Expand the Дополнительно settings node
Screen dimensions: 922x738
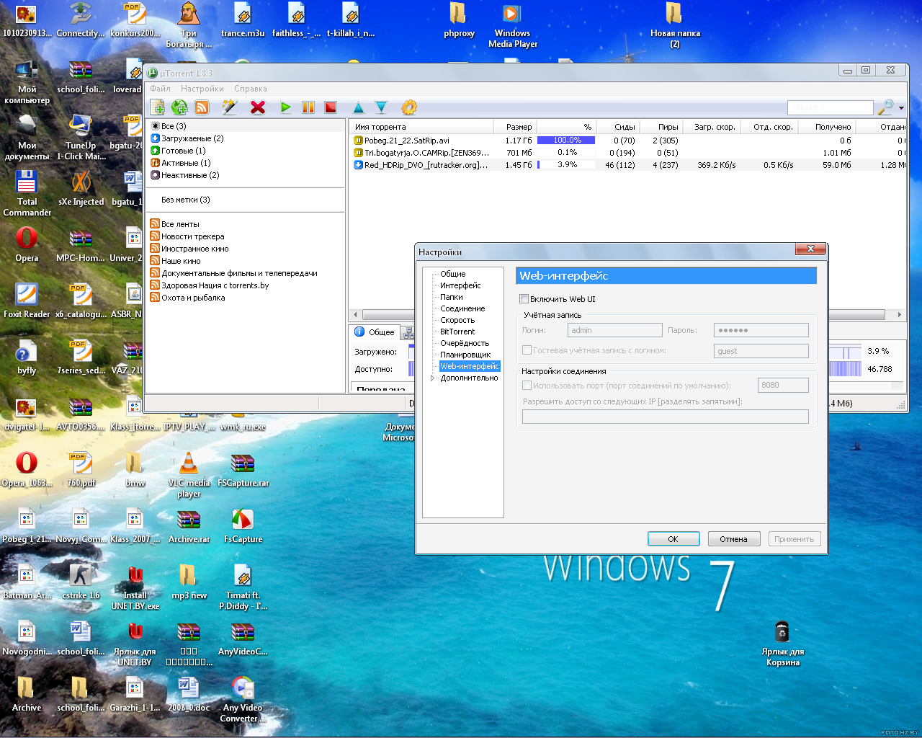(x=433, y=378)
